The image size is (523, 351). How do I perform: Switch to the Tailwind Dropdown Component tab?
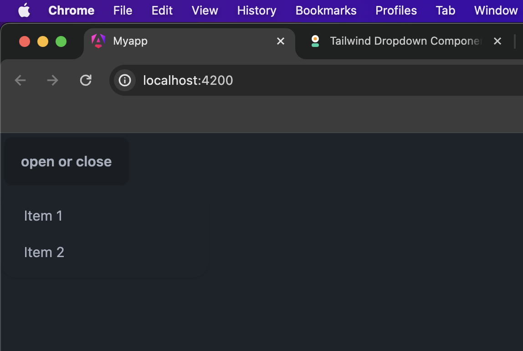[x=401, y=41]
